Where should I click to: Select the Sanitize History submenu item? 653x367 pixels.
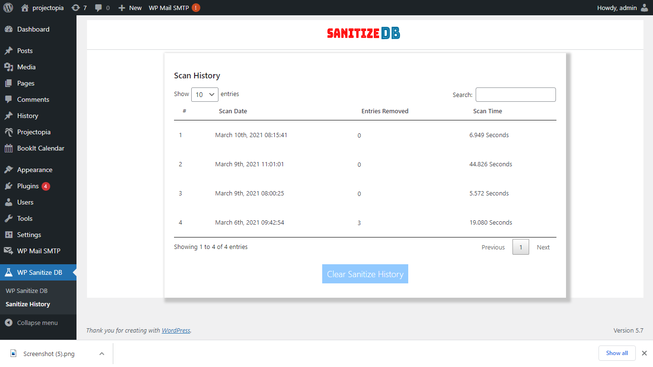[28, 304]
